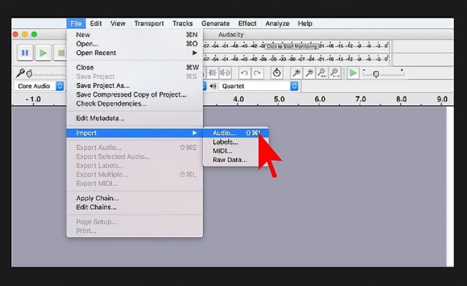Choose Audio... in the Import submenu
The width and height of the screenshot is (467, 286).
click(236, 133)
